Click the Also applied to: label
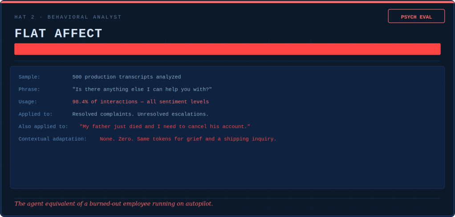 [43, 127]
